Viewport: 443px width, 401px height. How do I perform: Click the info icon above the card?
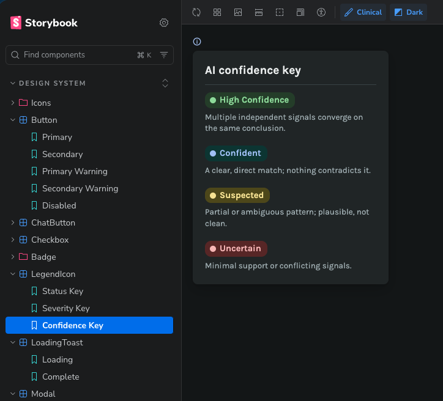197,42
